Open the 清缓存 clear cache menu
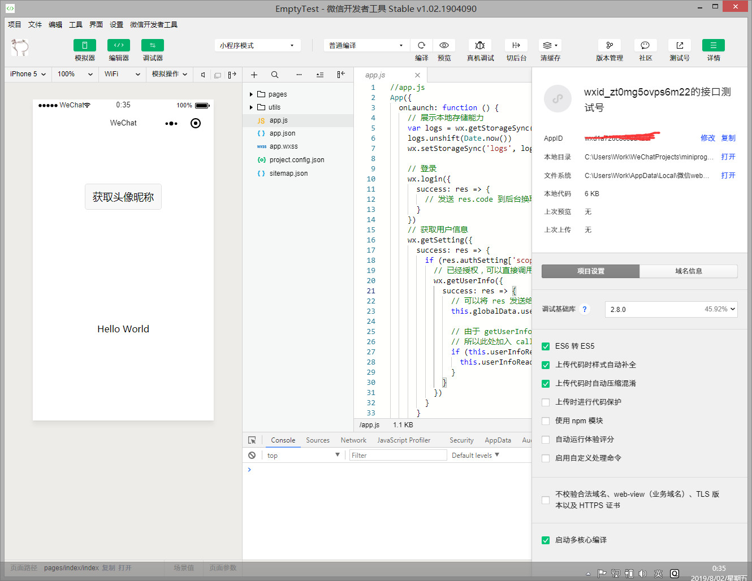The height and width of the screenshot is (581, 752). click(550, 45)
